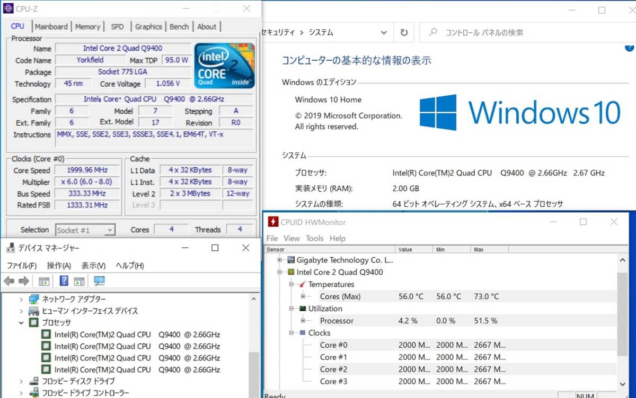Open Socket #1 selection dropdown in CPU-Z

[110, 230]
